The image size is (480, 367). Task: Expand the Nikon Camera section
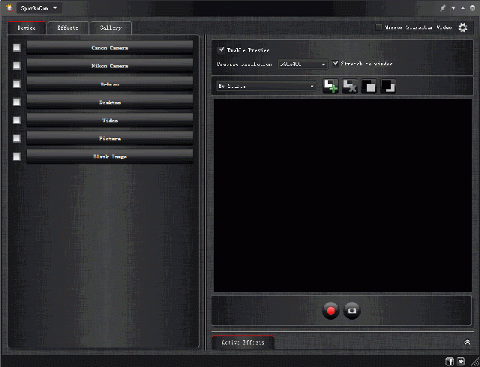pos(110,66)
